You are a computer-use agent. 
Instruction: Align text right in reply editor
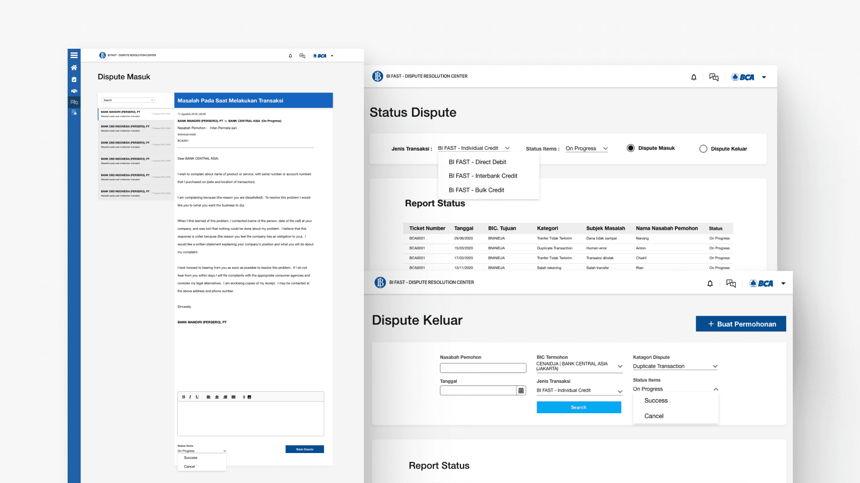[225, 397]
